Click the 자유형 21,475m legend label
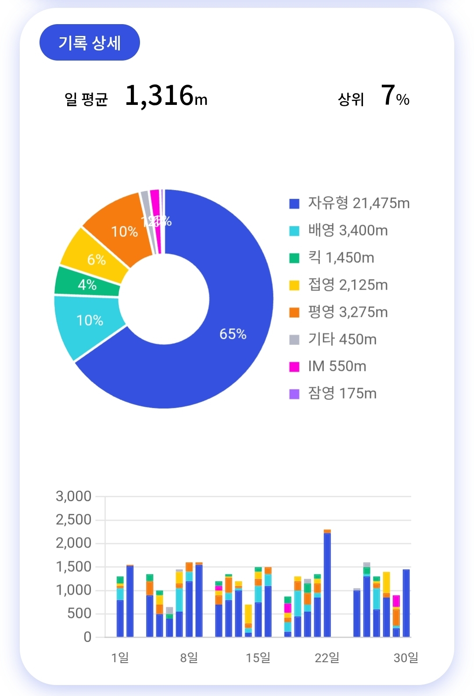Screen dimensions: 474x696 359,203
